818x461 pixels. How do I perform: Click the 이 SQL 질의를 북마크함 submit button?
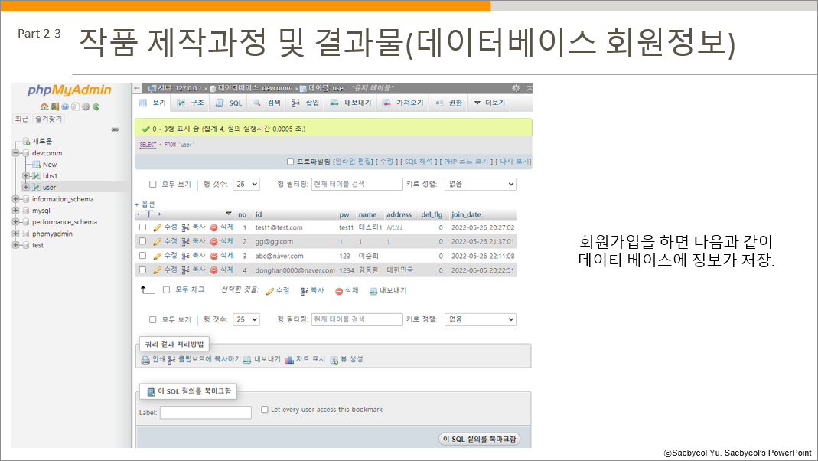pos(480,439)
